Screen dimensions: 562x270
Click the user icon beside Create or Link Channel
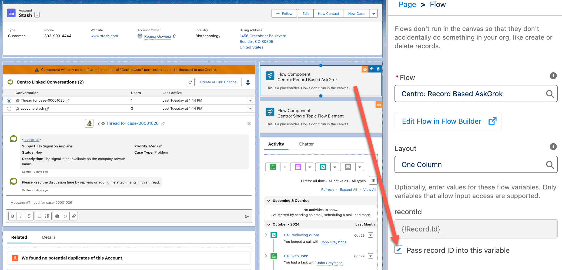[248, 82]
